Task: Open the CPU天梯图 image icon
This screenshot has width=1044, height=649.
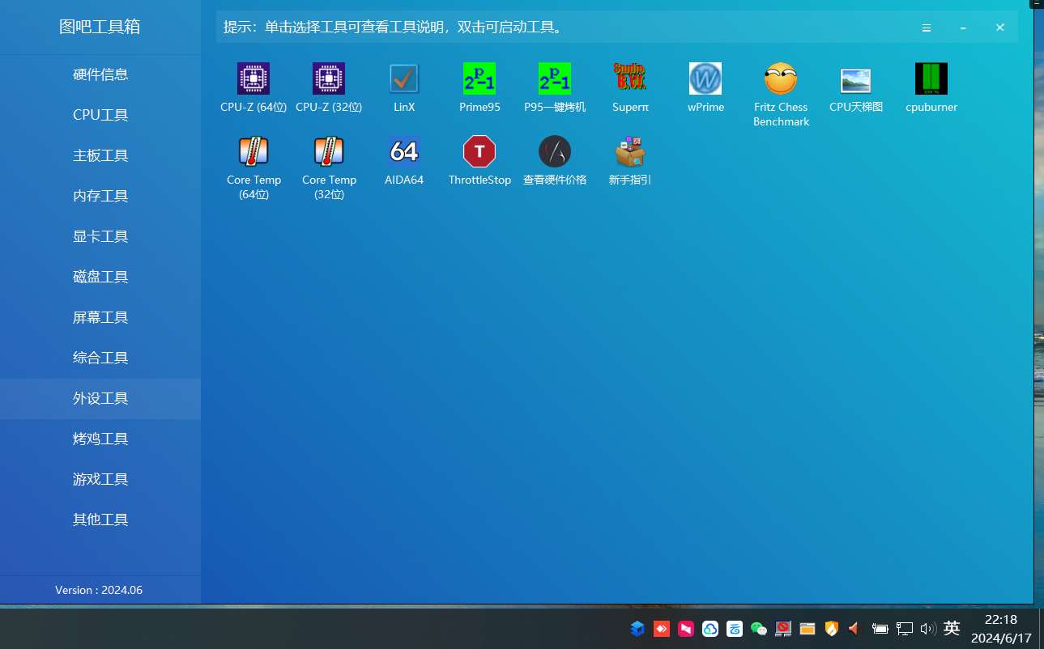Action: coord(856,79)
